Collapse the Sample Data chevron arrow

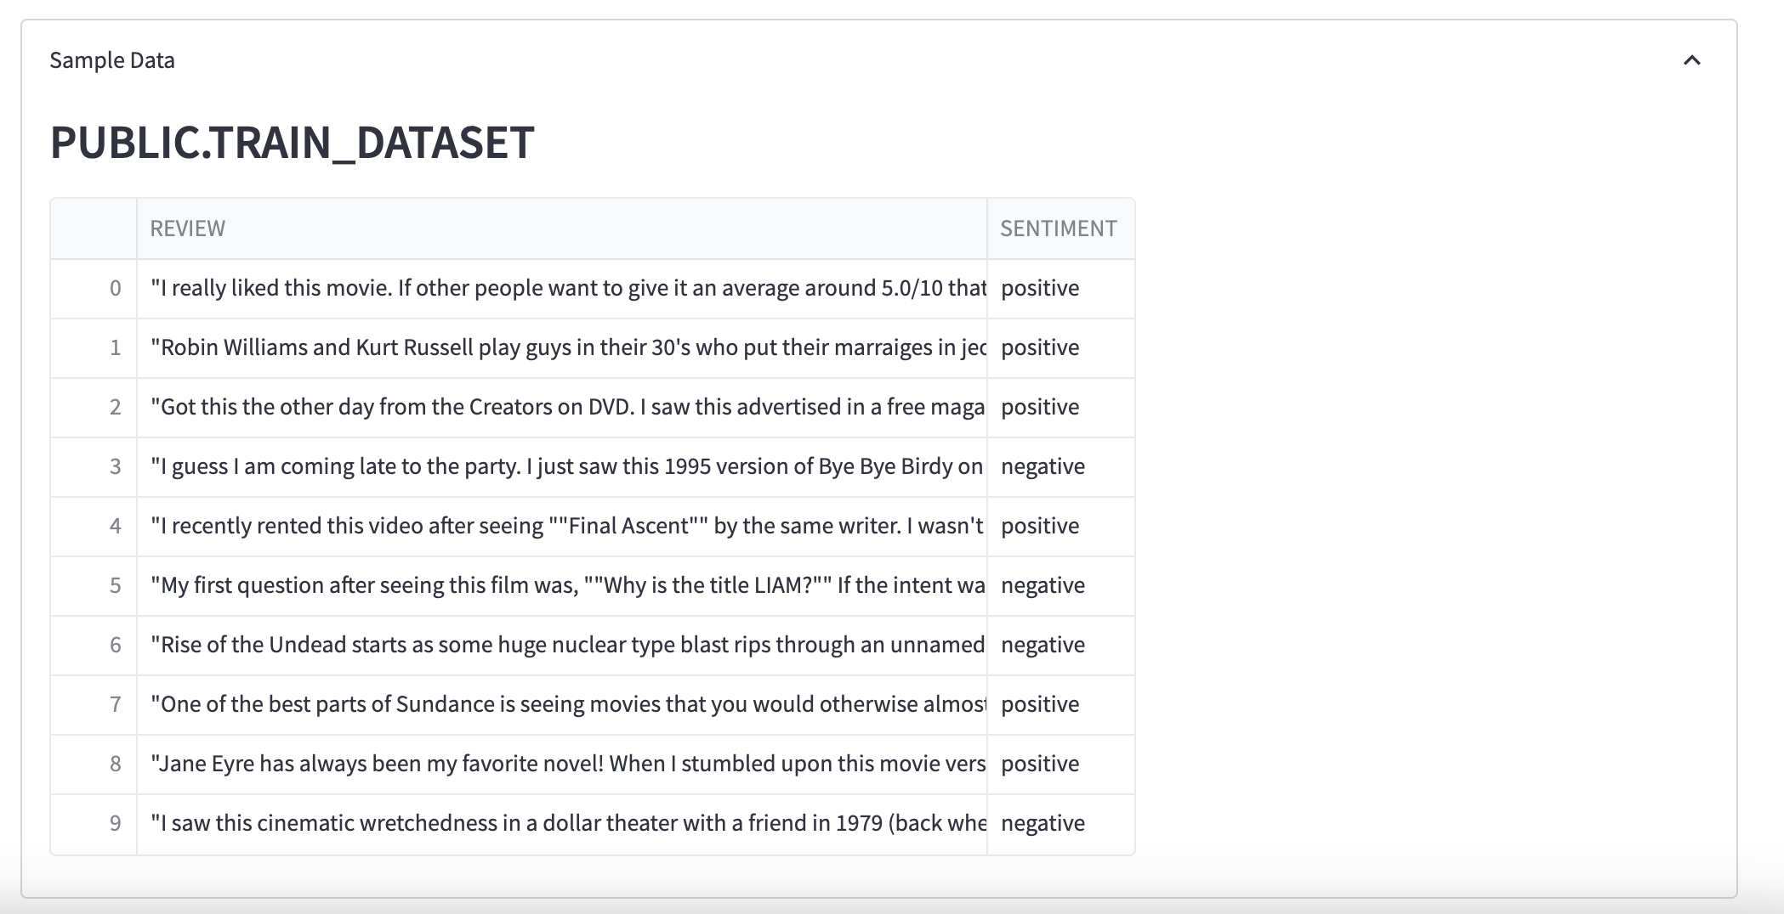click(1691, 60)
